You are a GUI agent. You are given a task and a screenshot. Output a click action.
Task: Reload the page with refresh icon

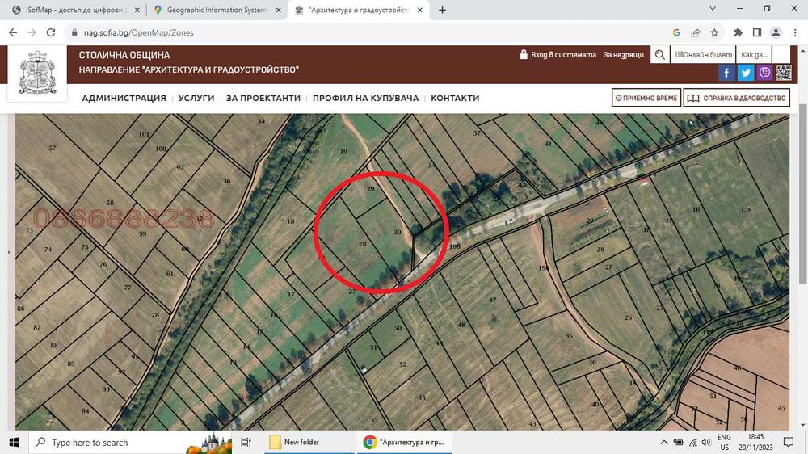(50, 32)
